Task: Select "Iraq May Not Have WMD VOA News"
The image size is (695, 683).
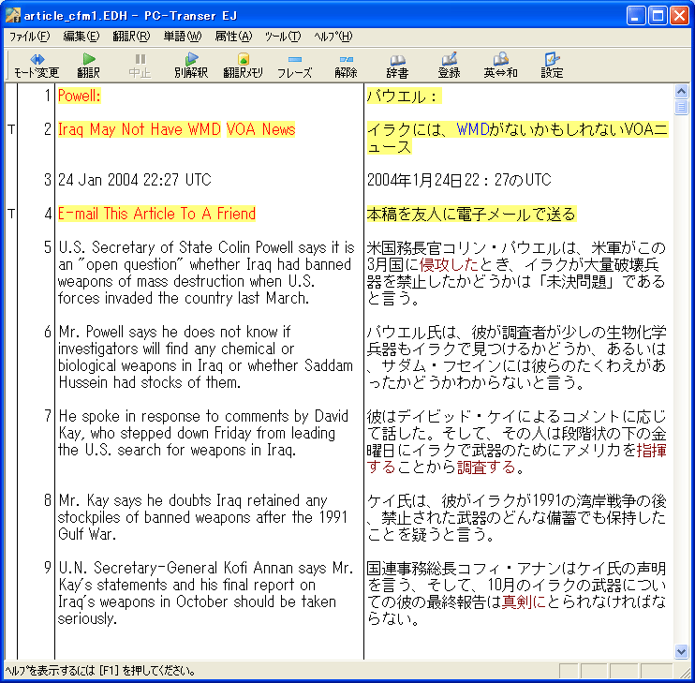Action: click(x=176, y=129)
